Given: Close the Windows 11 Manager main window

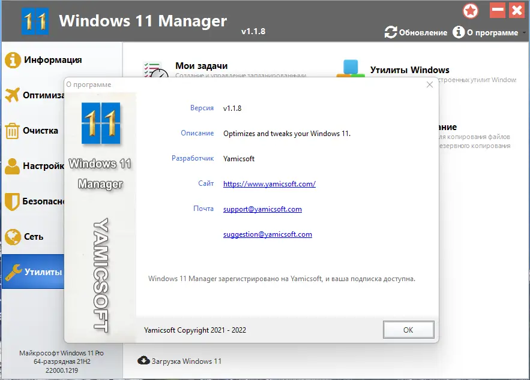Looking at the screenshot, I should point(517,10).
